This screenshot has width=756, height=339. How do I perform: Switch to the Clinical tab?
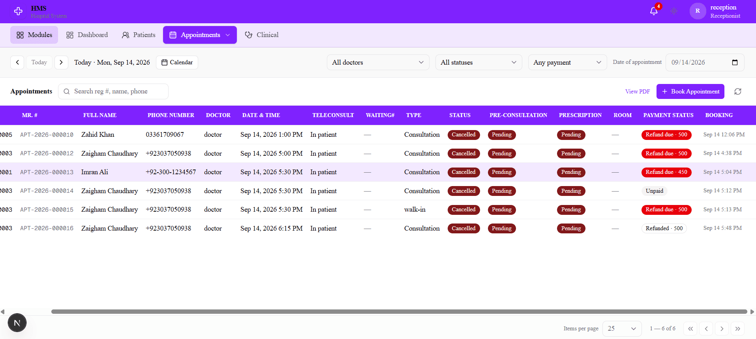coord(262,35)
